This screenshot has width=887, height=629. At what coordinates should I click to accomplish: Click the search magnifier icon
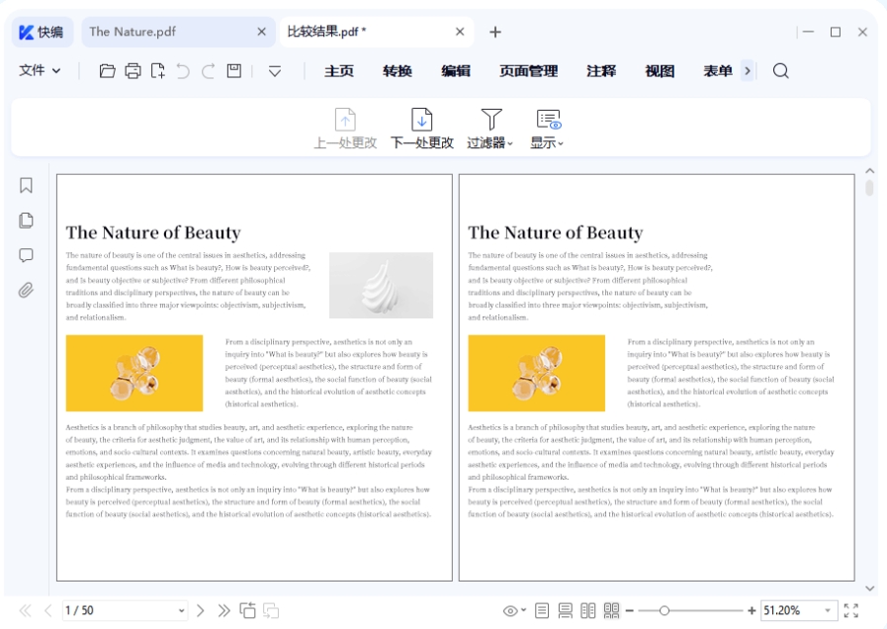click(780, 70)
